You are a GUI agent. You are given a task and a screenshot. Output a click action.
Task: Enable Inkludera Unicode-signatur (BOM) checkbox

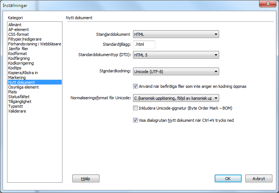click(135, 108)
